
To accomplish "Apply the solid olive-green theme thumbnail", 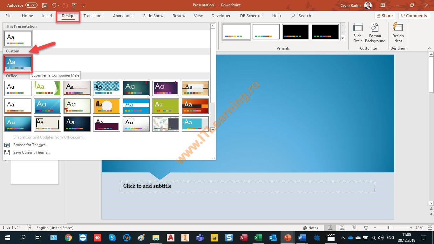I will click(166, 106).
